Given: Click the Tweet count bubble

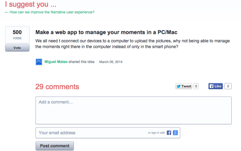Looking at the screenshot, I should click(196, 86).
